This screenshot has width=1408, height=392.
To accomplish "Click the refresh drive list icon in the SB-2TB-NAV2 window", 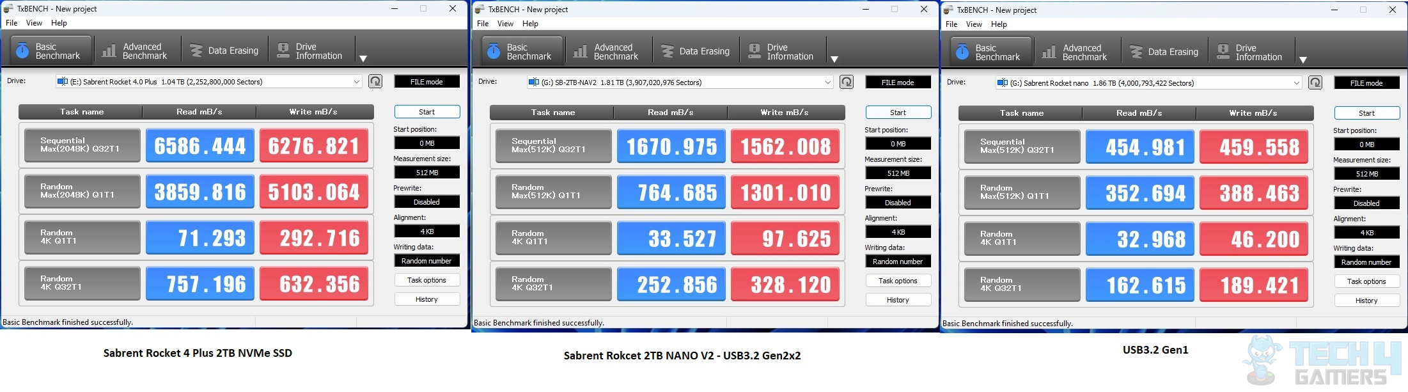I will (x=847, y=82).
